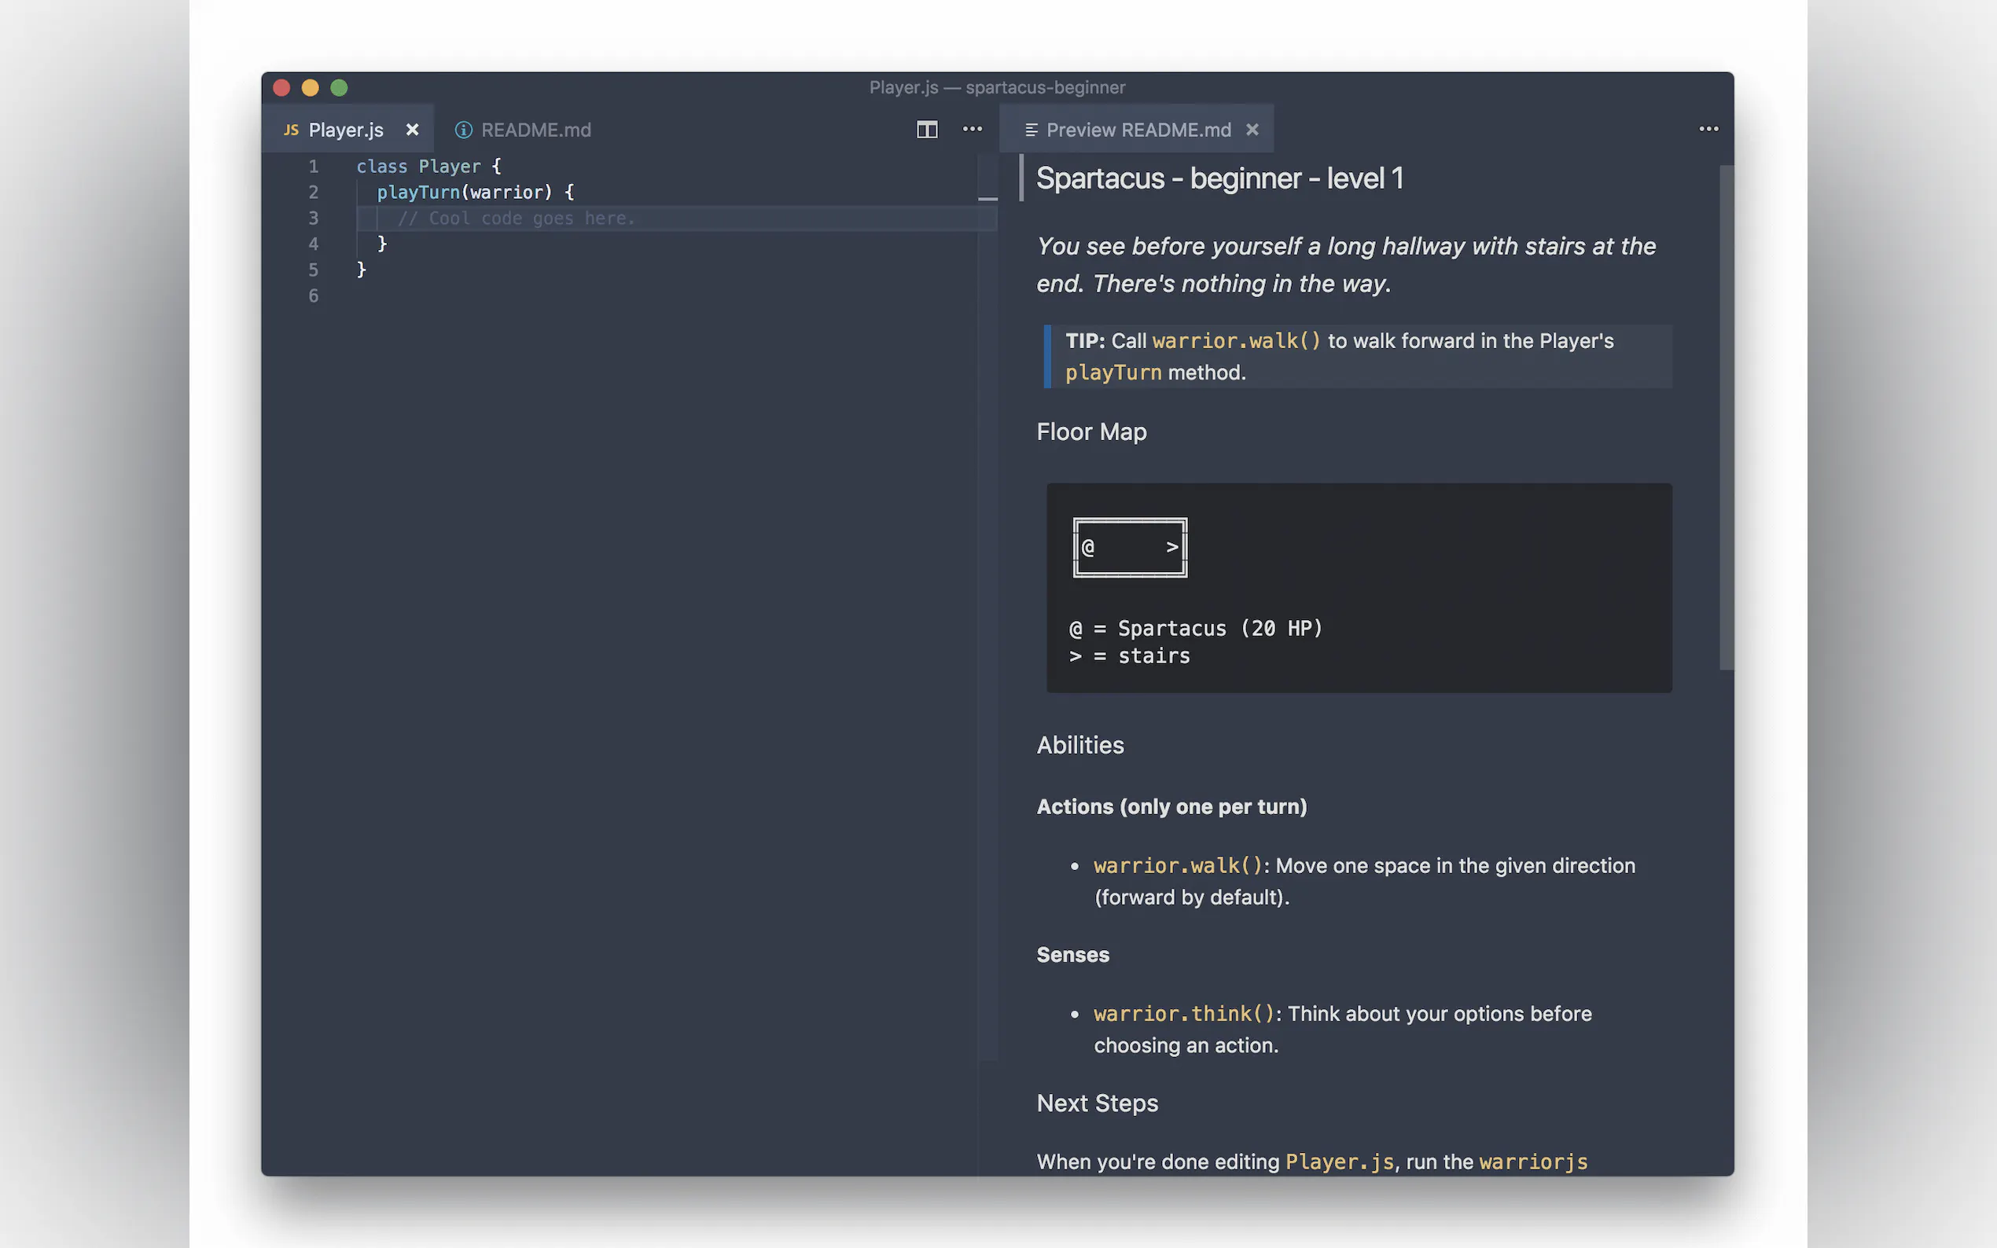The height and width of the screenshot is (1248, 1997).
Task: Open the preview pane's more actions menu
Action: point(1708,129)
